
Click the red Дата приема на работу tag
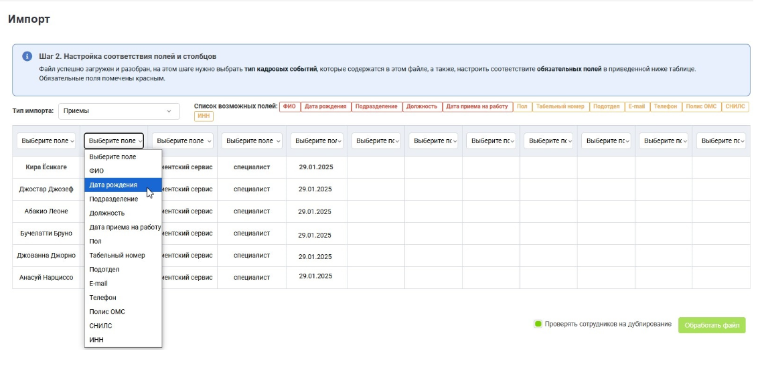(x=477, y=106)
